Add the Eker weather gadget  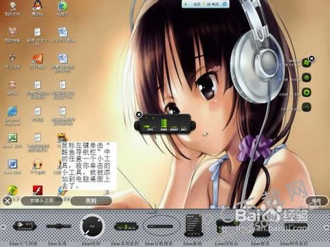[x=25, y=226]
